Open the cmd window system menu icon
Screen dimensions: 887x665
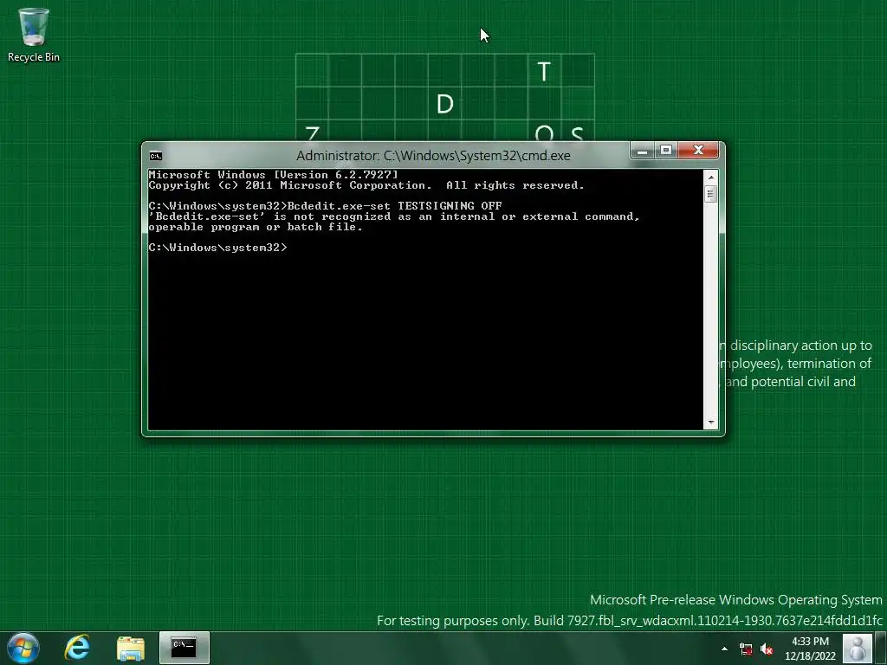pyautogui.click(x=156, y=156)
